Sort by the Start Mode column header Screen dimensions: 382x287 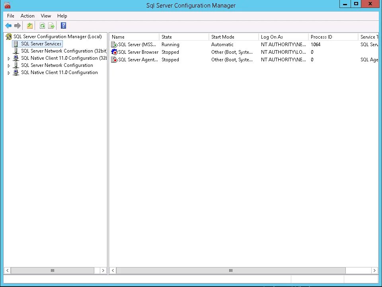(234, 37)
